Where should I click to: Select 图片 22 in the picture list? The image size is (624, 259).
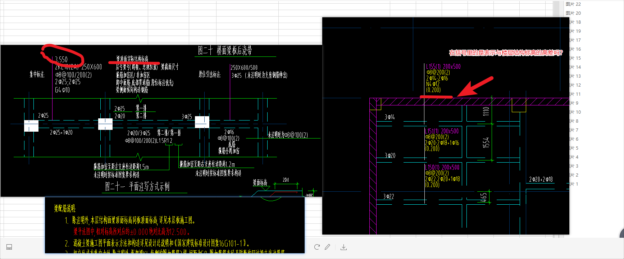click(x=573, y=4)
